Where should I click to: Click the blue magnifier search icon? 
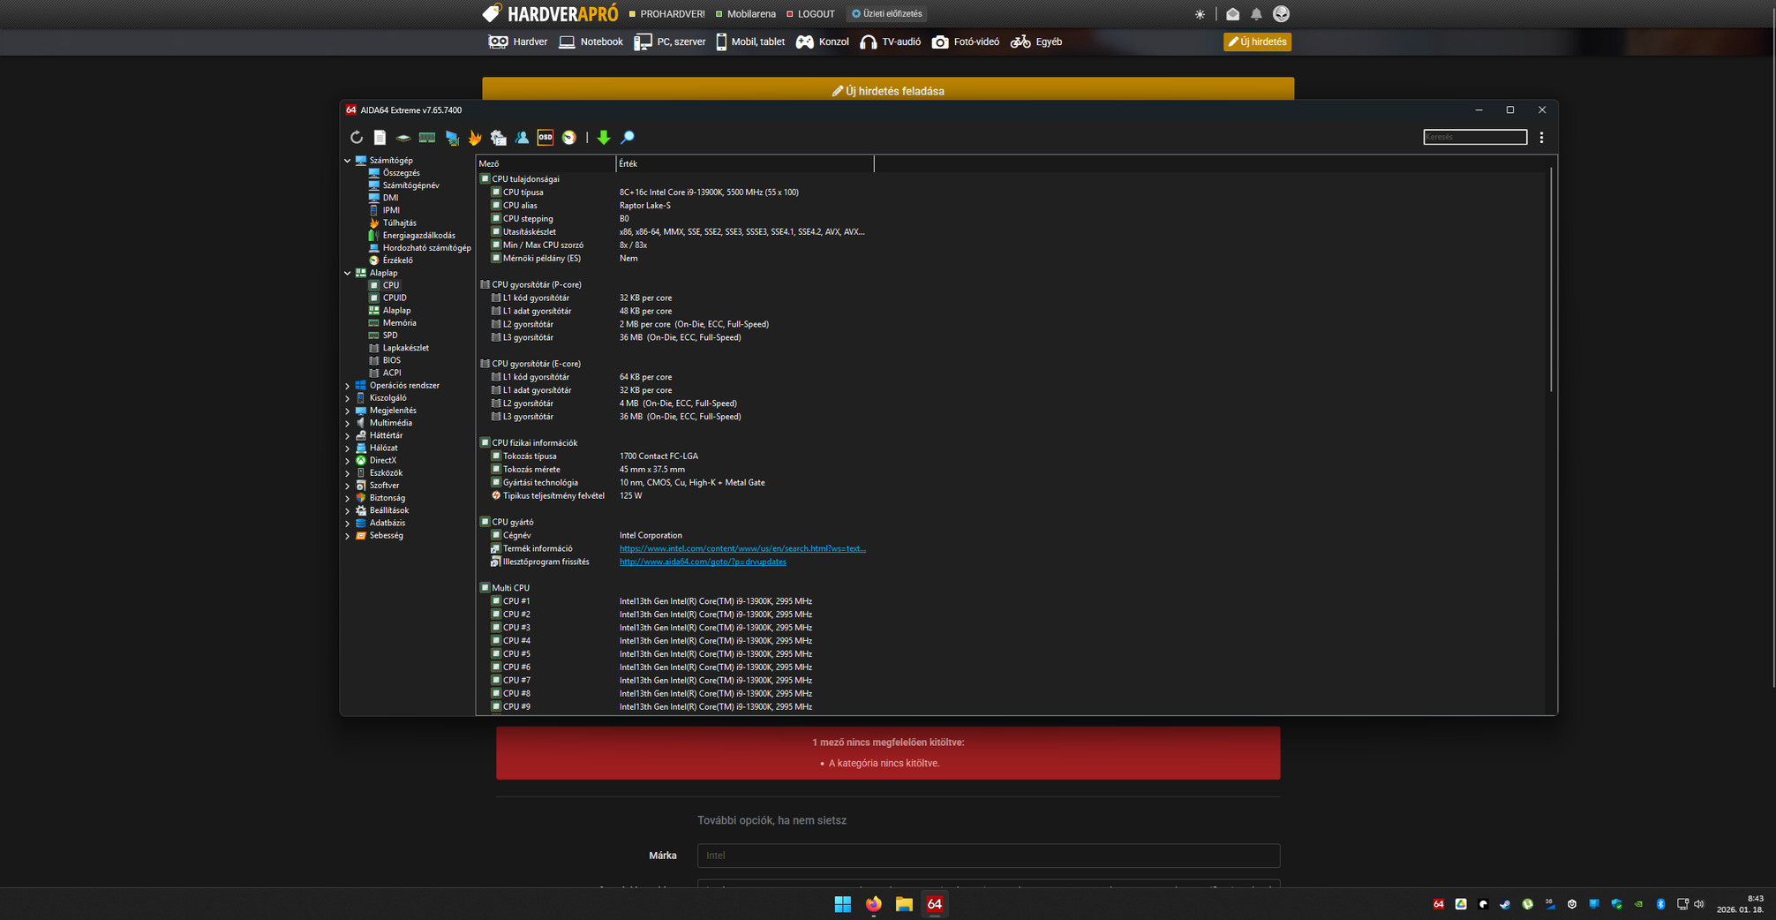(x=628, y=138)
